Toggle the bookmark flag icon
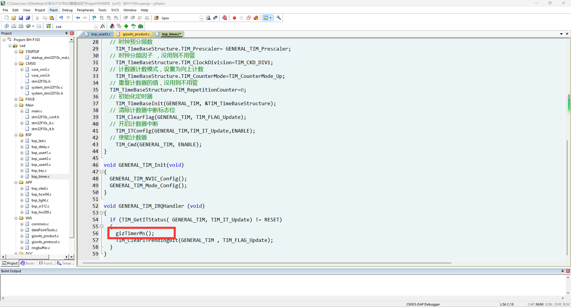Viewport: 571px width, 307px height. (94, 18)
